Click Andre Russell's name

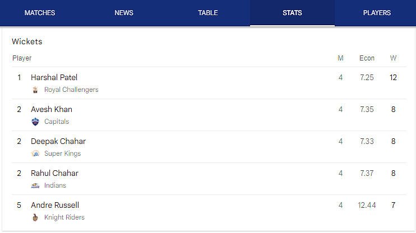pyautogui.click(x=55, y=205)
